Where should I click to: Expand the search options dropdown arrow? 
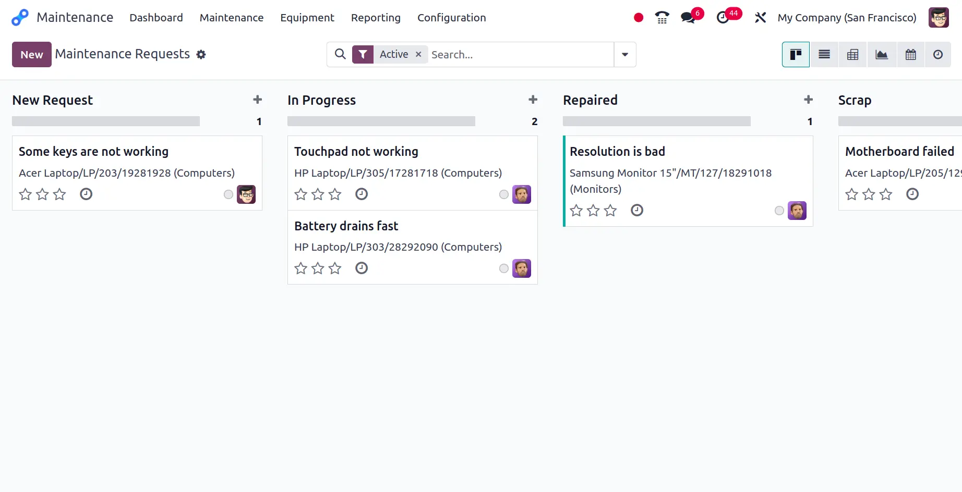(x=625, y=55)
